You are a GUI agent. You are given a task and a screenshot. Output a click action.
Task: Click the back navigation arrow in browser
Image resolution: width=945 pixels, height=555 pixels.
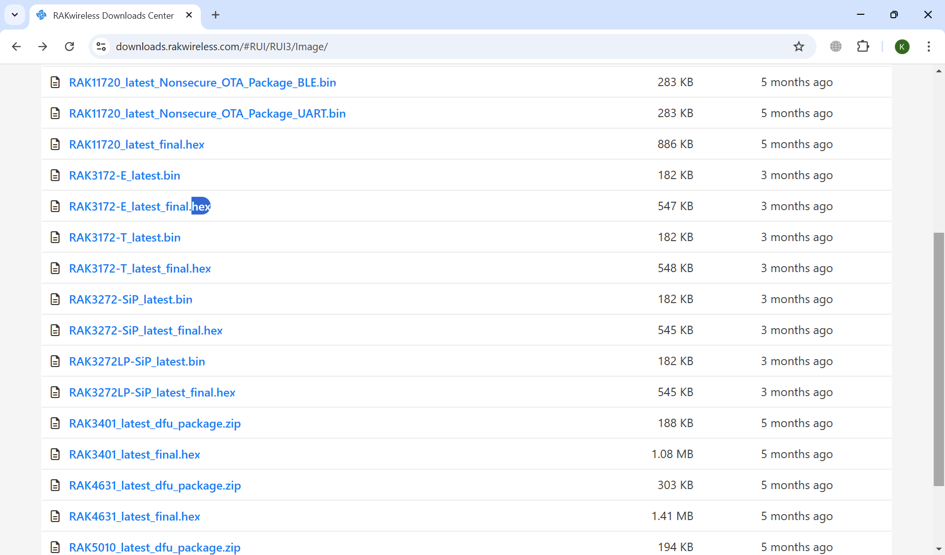pos(16,46)
